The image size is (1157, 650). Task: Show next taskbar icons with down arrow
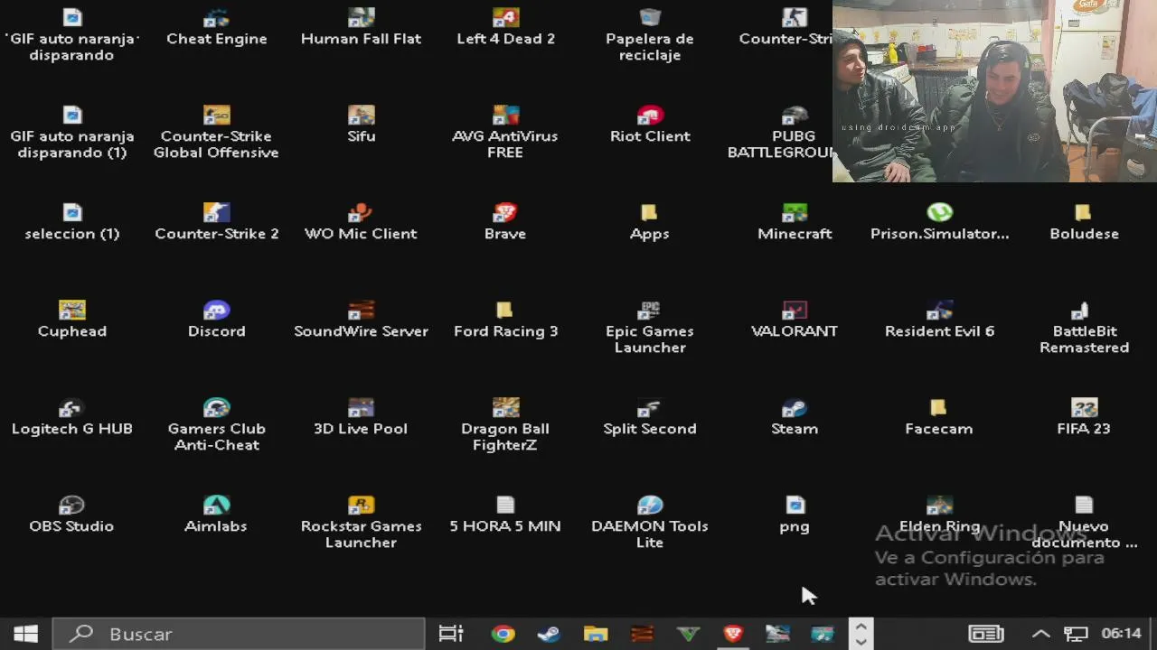point(861,642)
